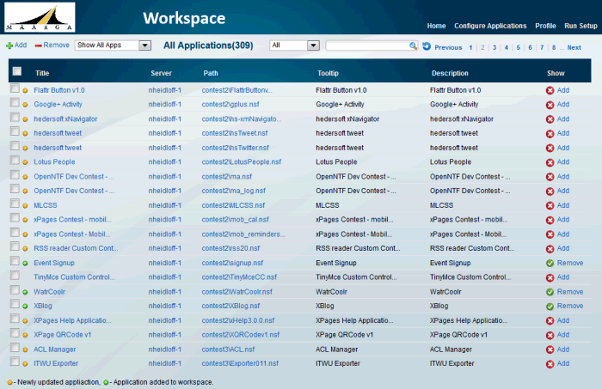Check the Google+ Activity row checkbox

(x=15, y=103)
